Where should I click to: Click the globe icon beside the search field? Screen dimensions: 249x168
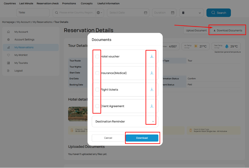[x=98, y=12]
